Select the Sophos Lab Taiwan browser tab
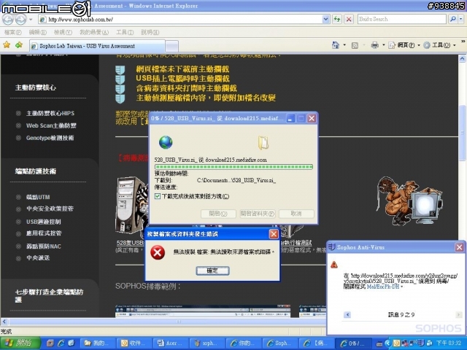467x350 pixels. [x=97, y=46]
